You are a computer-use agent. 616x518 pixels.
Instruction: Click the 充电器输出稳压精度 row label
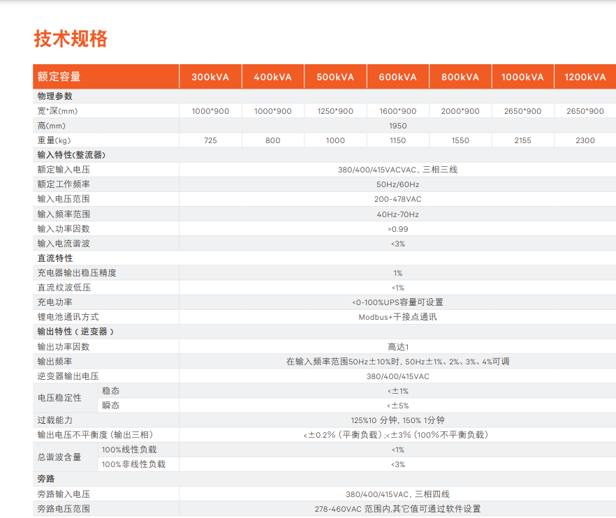click(77, 273)
